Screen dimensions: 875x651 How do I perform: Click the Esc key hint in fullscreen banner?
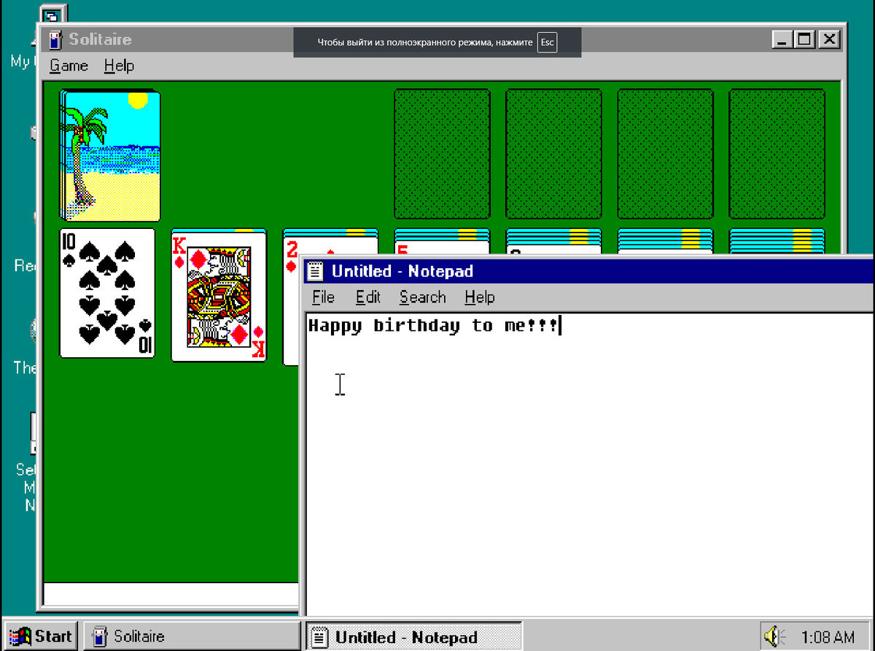click(546, 42)
